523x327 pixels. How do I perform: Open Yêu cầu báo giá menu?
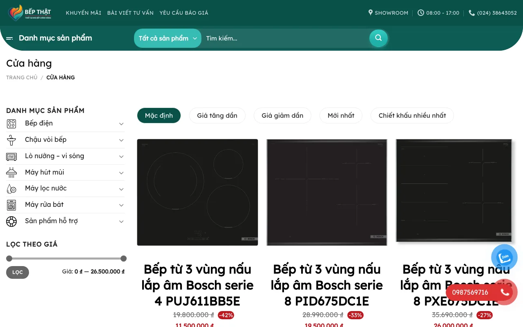tap(184, 13)
